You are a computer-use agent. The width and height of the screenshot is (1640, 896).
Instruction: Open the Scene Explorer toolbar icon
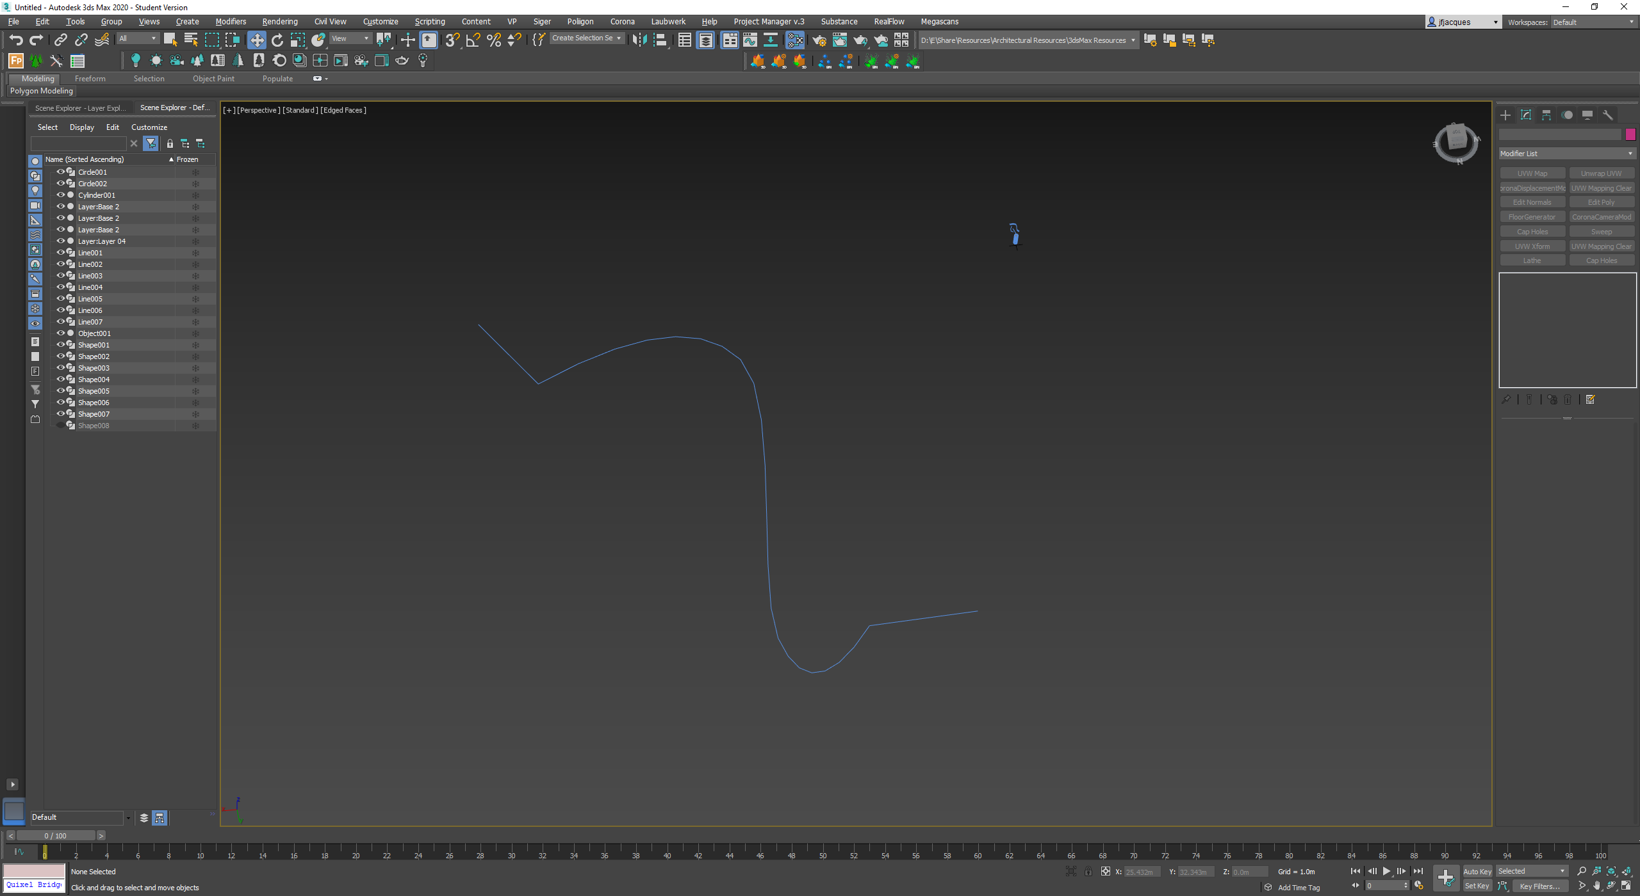tap(684, 40)
